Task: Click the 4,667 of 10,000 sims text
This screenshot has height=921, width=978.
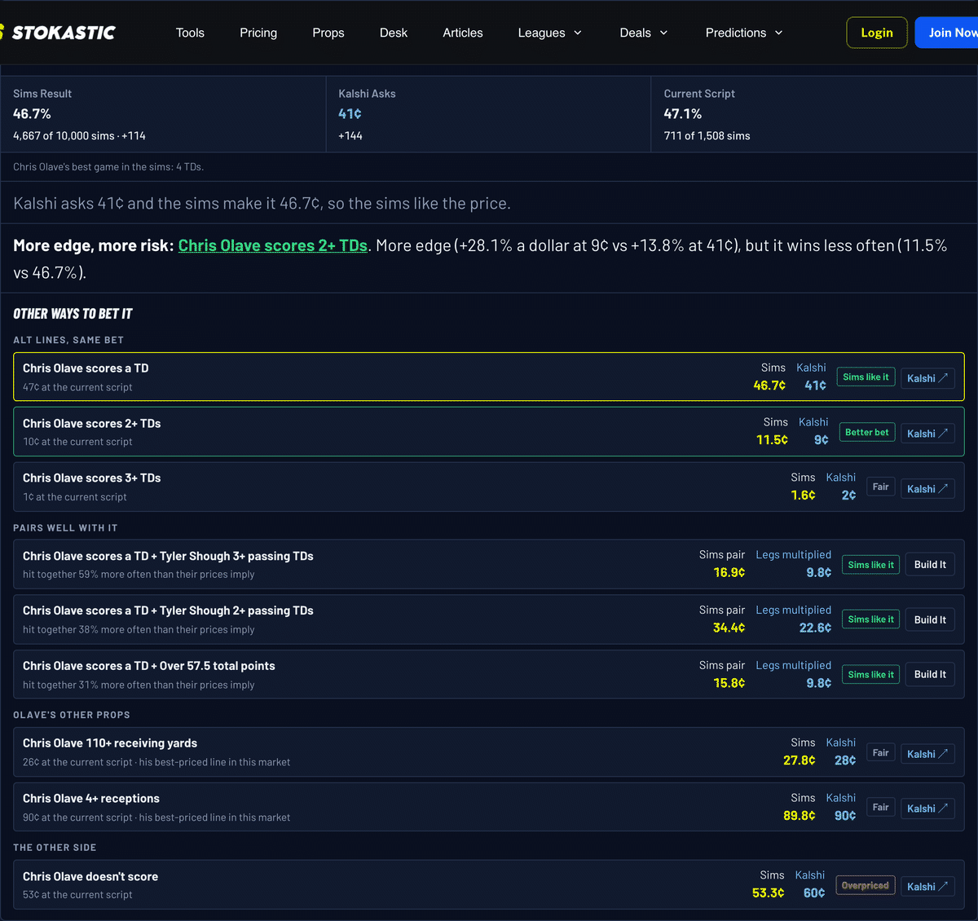Action: point(79,136)
